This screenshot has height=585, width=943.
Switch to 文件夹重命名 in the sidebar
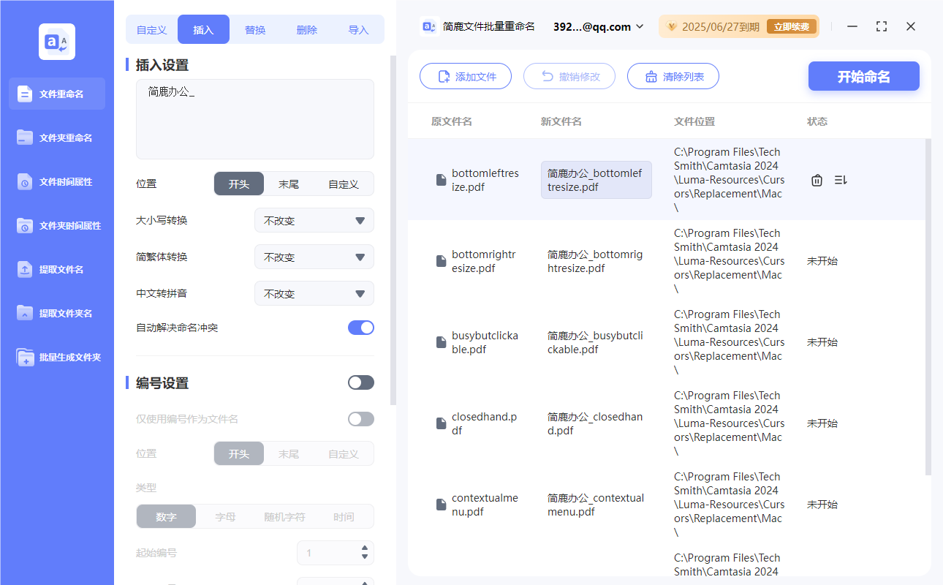[56, 137]
